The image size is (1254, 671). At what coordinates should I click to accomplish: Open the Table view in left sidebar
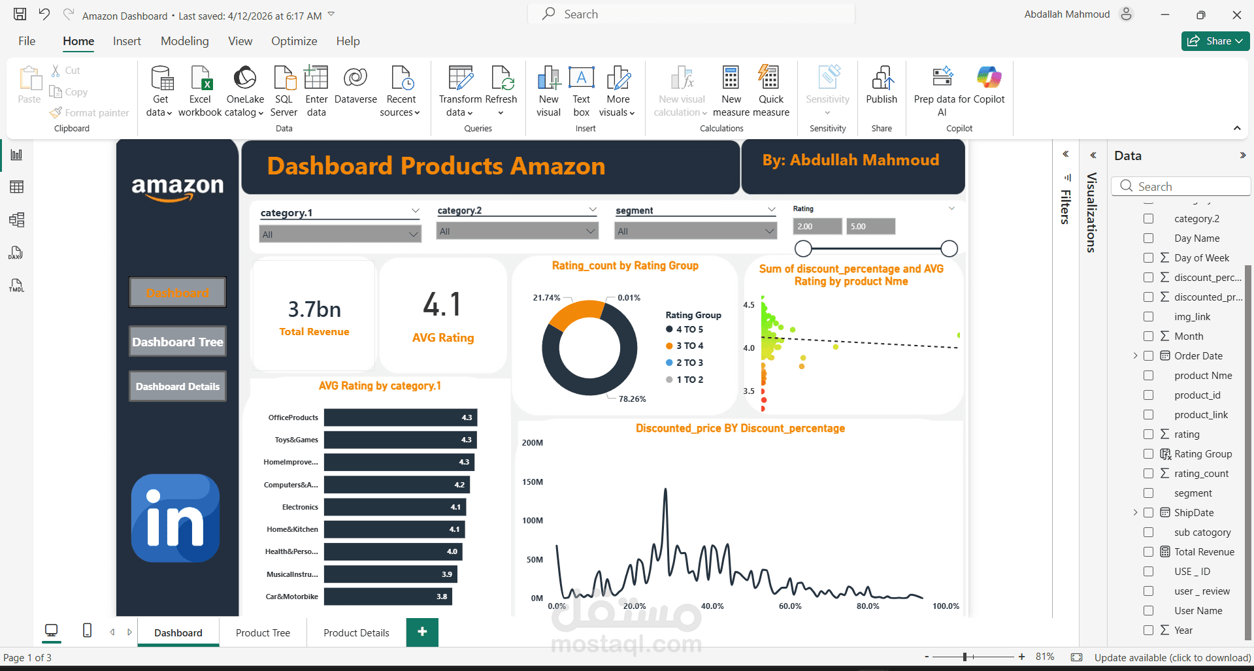click(x=16, y=187)
